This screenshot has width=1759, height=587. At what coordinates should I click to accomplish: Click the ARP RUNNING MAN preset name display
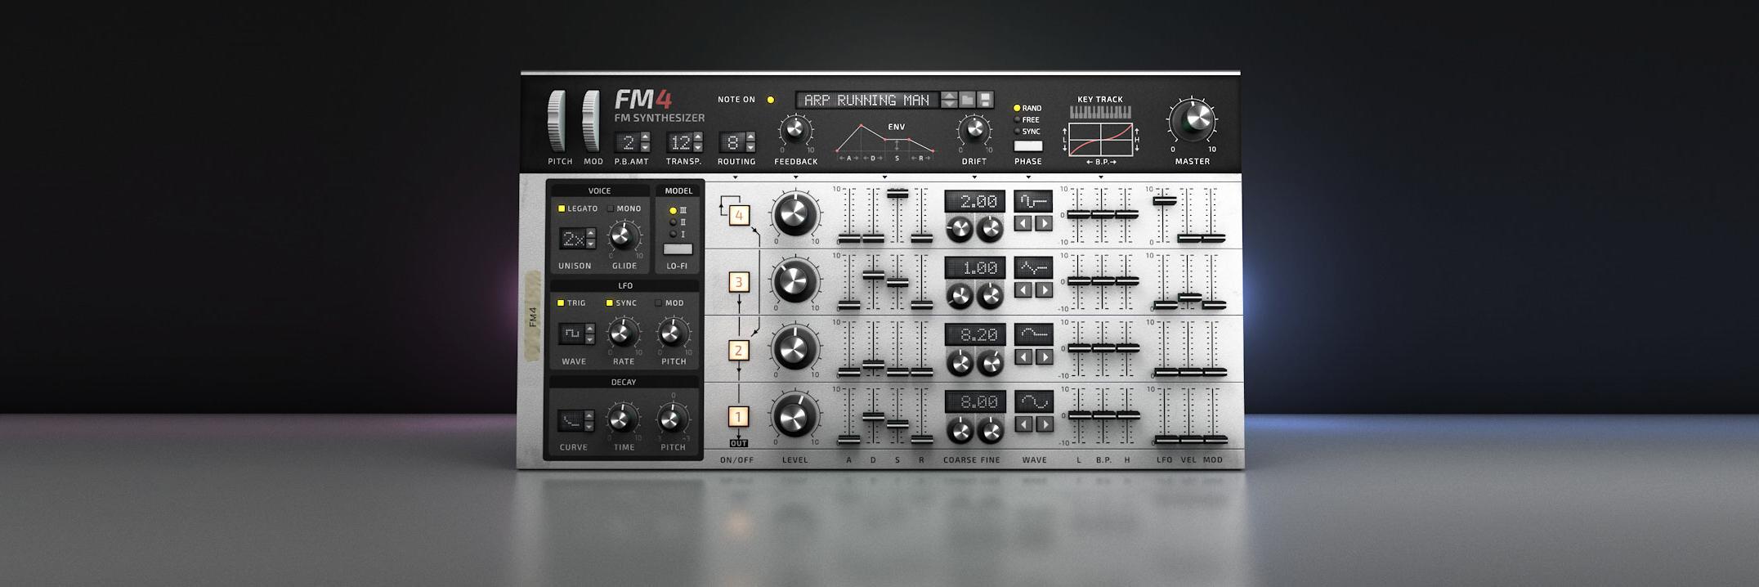click(x=867, y=100)
